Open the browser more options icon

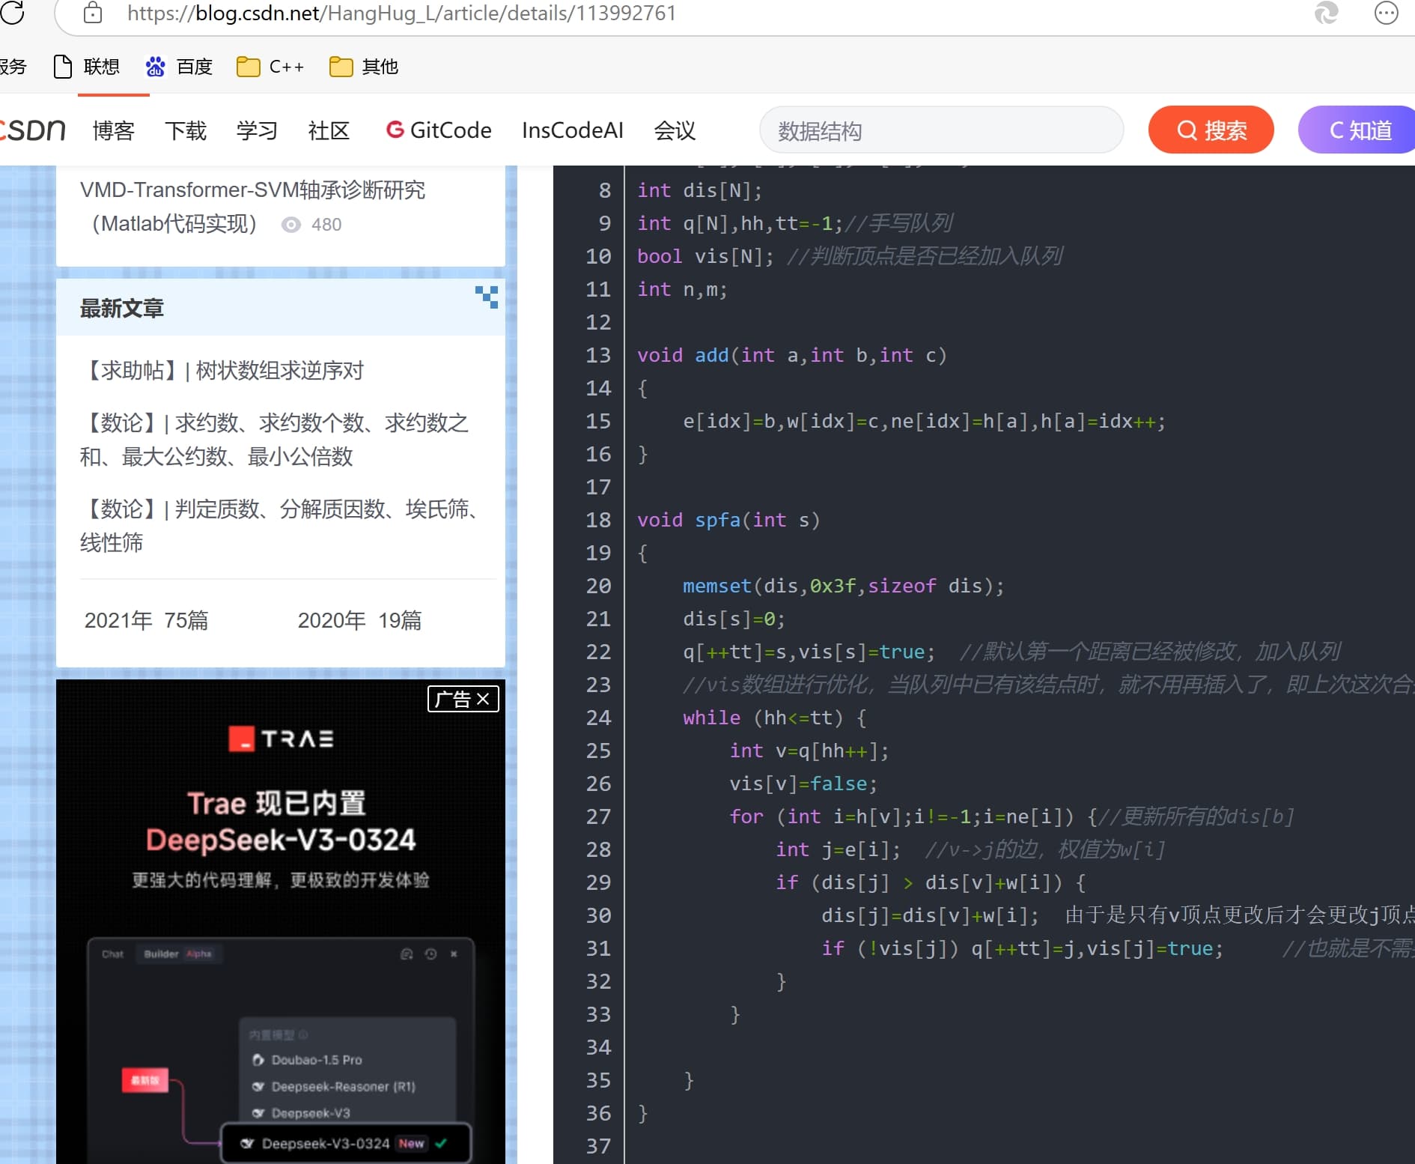tap(1386, 13)
